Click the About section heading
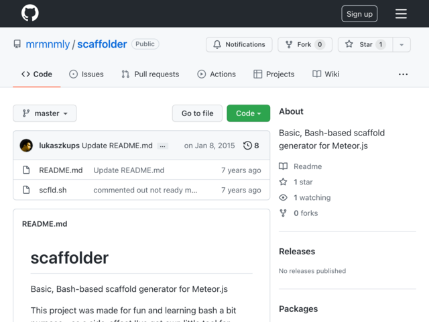This screenshot has width=429, height=322. [291, 111]
